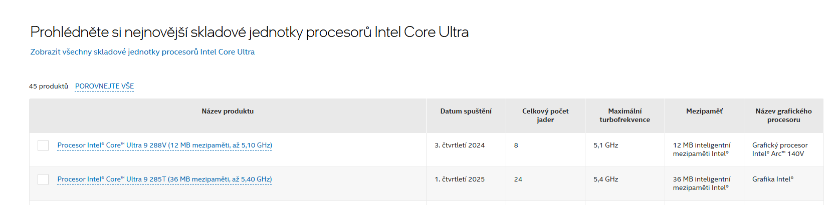Click the '5,4 GHz' turbo frequency cell
Viewport: 835px width, 205px height.
[x=605, y=179]
